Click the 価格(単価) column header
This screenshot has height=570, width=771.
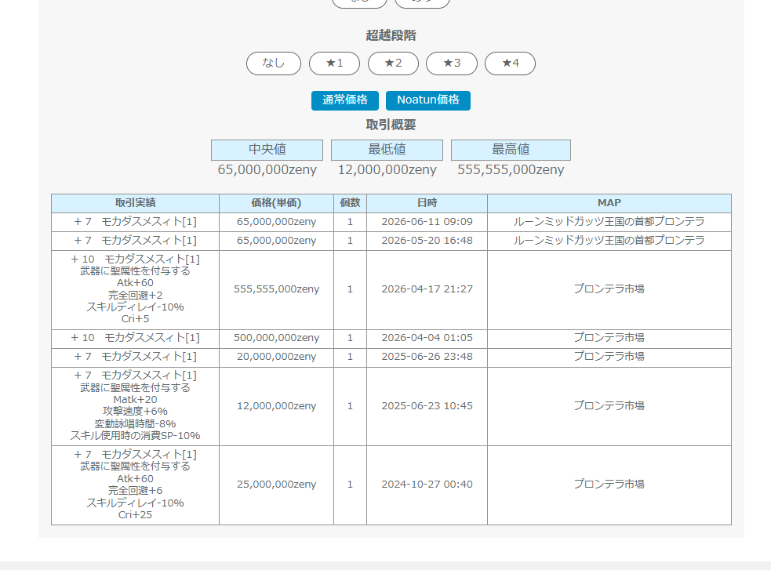click(276, 203)
